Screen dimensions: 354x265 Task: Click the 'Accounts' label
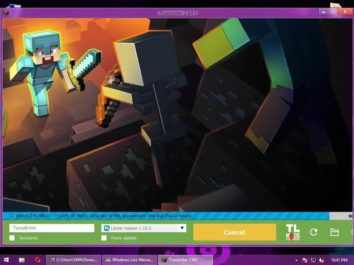[x=28, y=238]
